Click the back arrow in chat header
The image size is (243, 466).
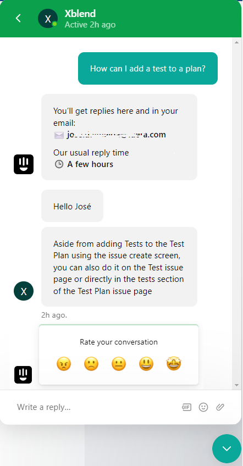[18, 18]
